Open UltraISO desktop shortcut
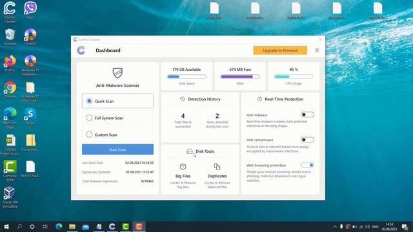Image resolution: width=413 pixels, height=232 pixels. [30, 37]
